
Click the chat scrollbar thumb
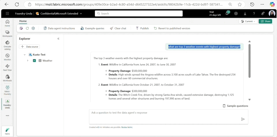[249, 61]
